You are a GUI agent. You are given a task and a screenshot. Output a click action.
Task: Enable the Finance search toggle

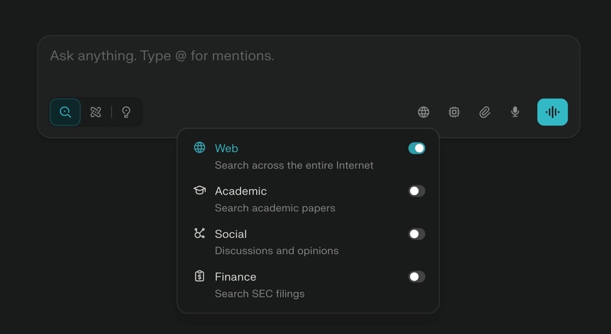point(416,277)
